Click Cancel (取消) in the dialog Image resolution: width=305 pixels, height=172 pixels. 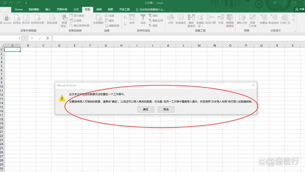[166, 109]
